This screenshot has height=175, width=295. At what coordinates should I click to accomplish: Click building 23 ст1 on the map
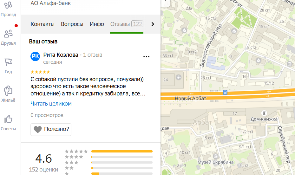pos(206,78)
